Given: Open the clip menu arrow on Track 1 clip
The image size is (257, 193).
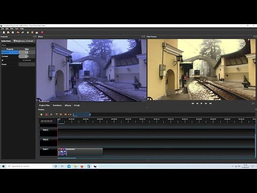Looking at the screenshot, I should [59, 149].
